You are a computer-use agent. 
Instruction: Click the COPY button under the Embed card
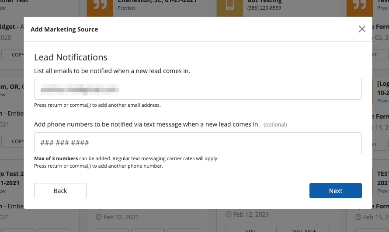coord(17,141)
